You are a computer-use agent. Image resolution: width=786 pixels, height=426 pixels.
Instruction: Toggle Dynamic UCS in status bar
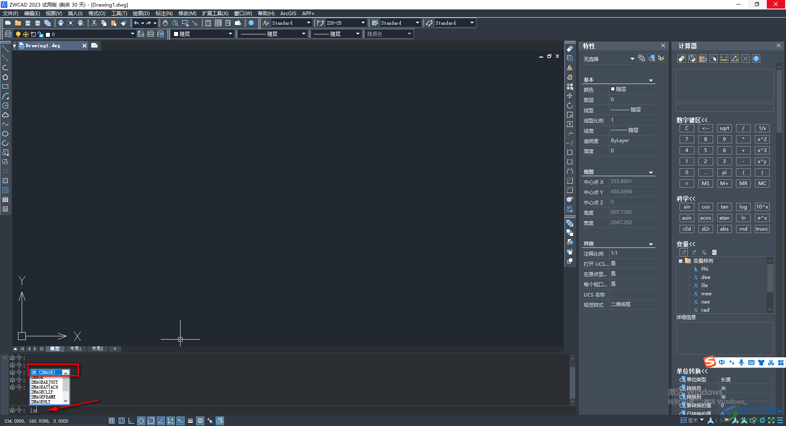pos(171,421)
